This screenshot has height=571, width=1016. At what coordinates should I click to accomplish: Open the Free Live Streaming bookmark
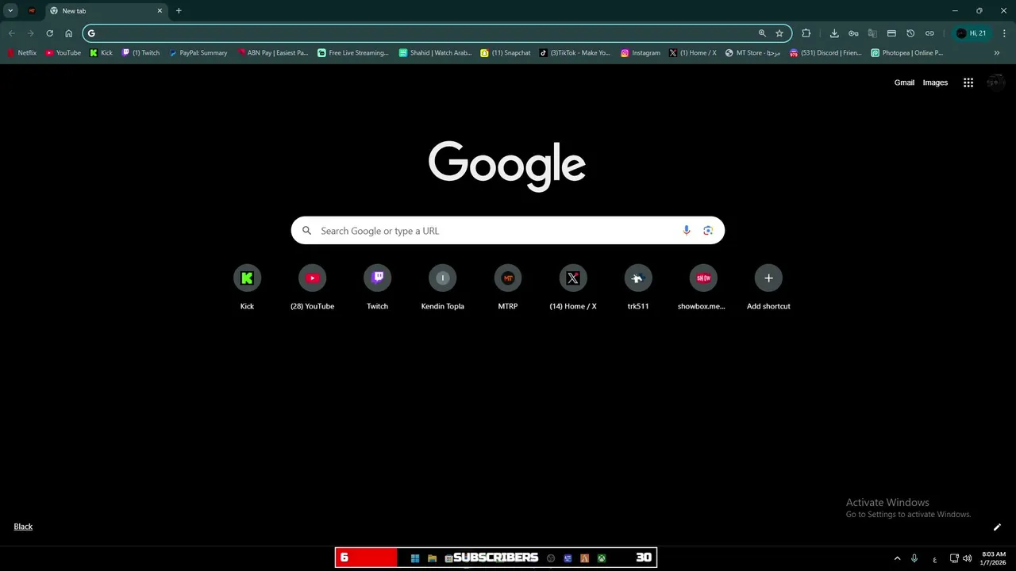[353, 53]
